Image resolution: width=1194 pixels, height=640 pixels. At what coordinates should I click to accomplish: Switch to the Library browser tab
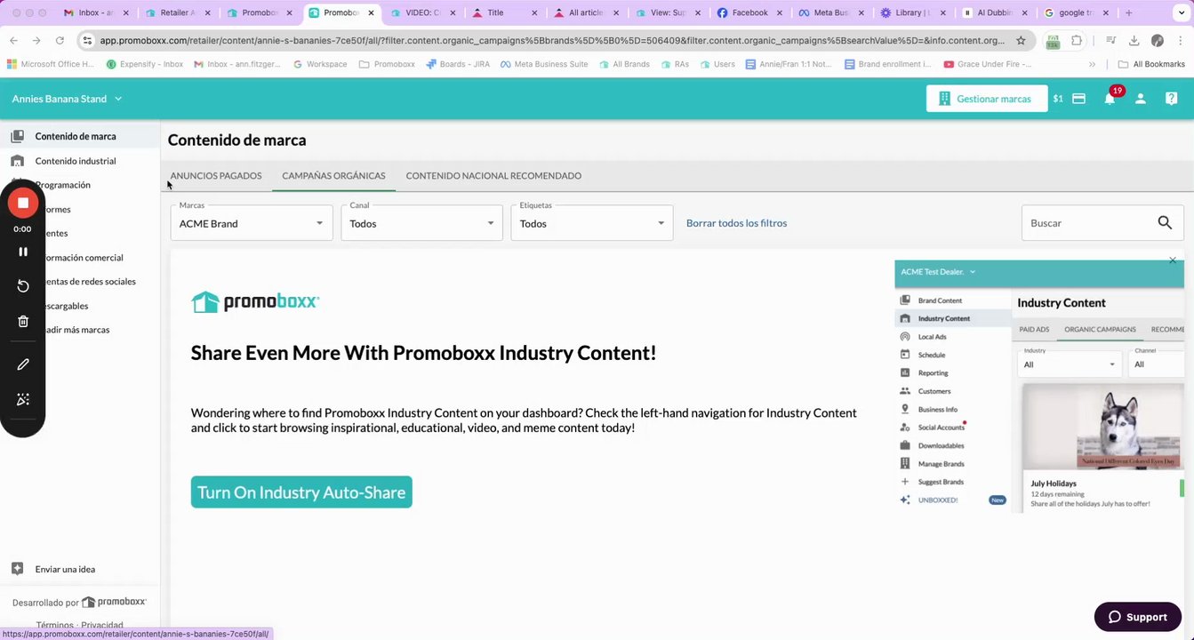(913, 13)
